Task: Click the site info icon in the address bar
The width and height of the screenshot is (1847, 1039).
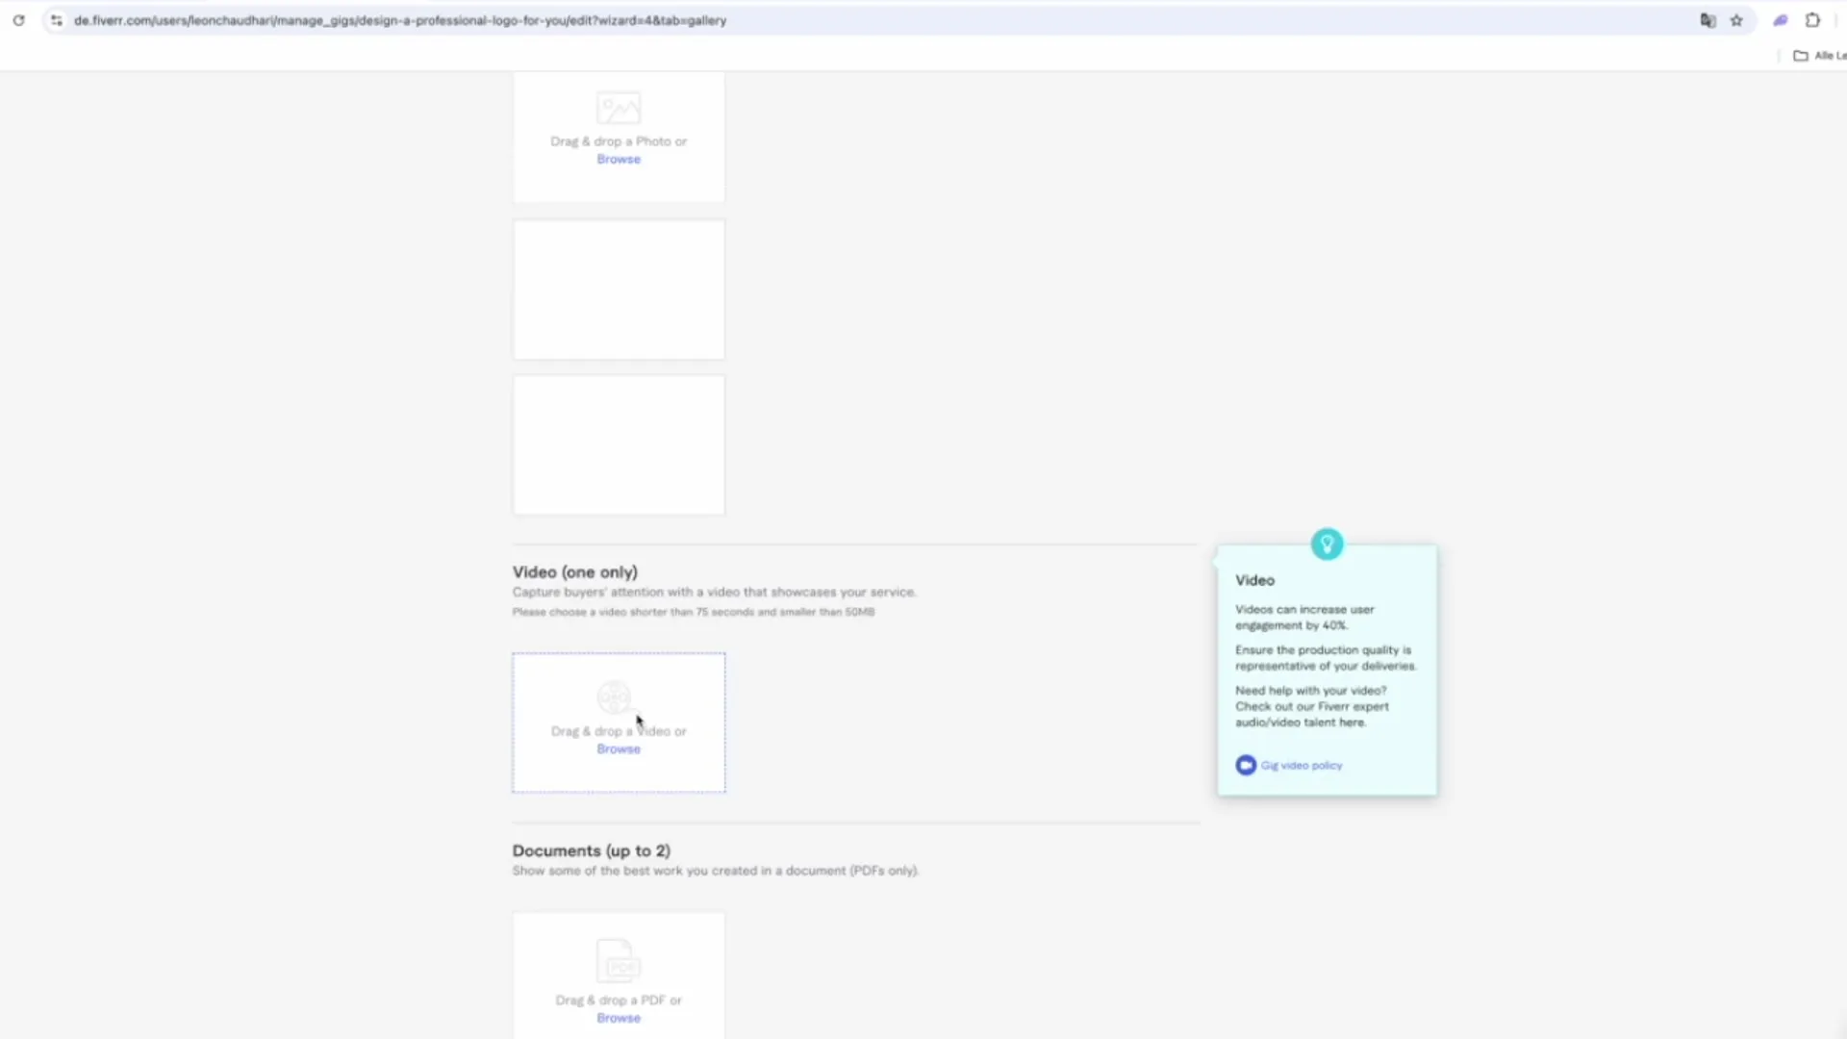Action: tap(57, 20)
